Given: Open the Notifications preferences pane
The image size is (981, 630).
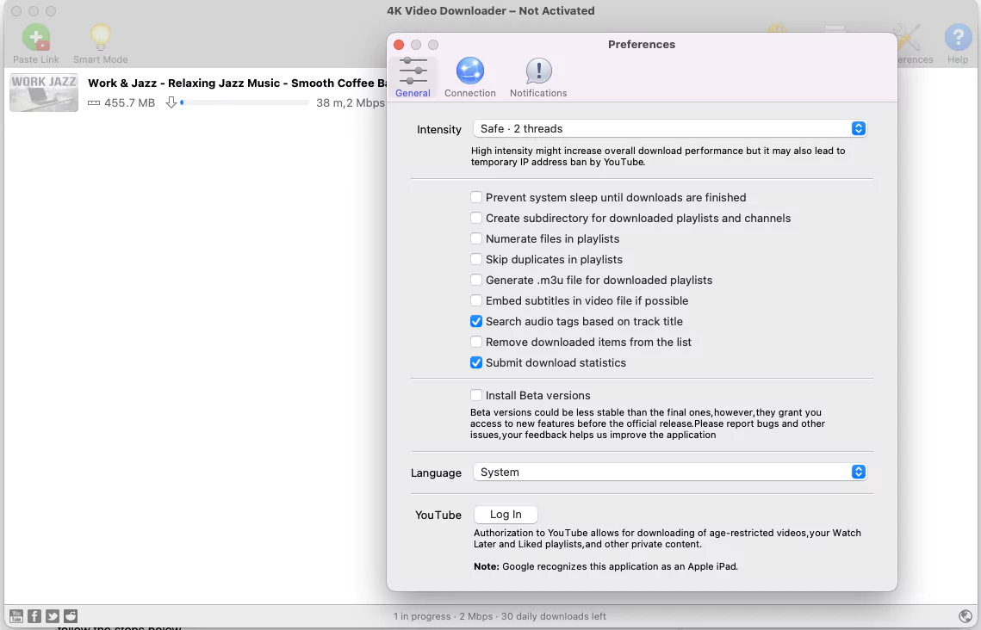Looking at the screenshot, I should [537, 76].
